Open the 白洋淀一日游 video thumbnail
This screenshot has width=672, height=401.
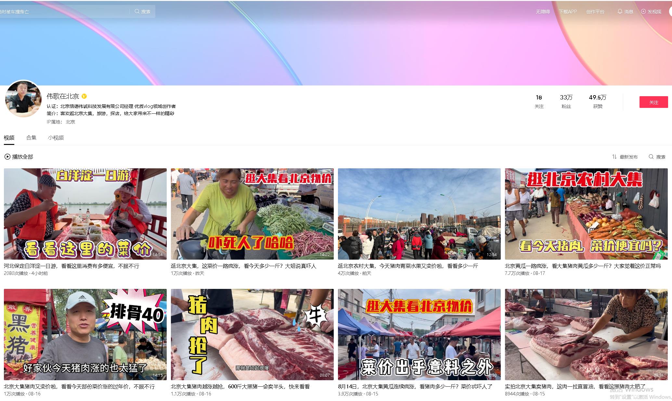(85, 214)
